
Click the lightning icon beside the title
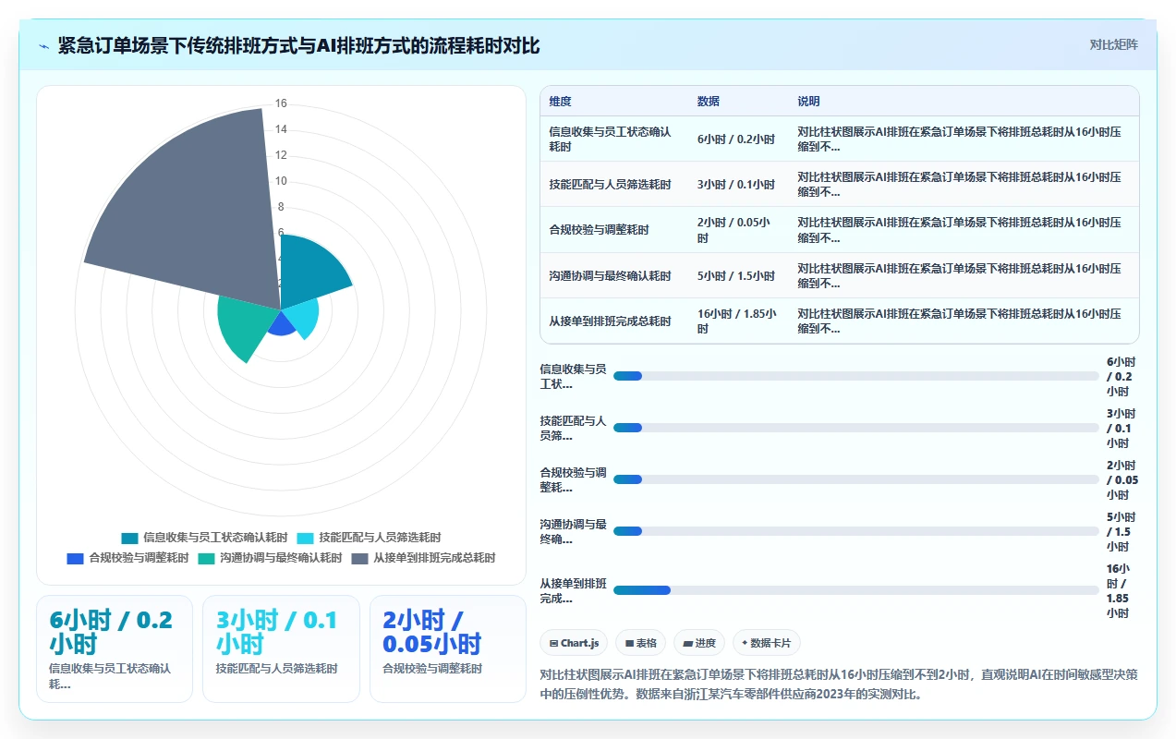pyautogui.click(x=44, y=46)
